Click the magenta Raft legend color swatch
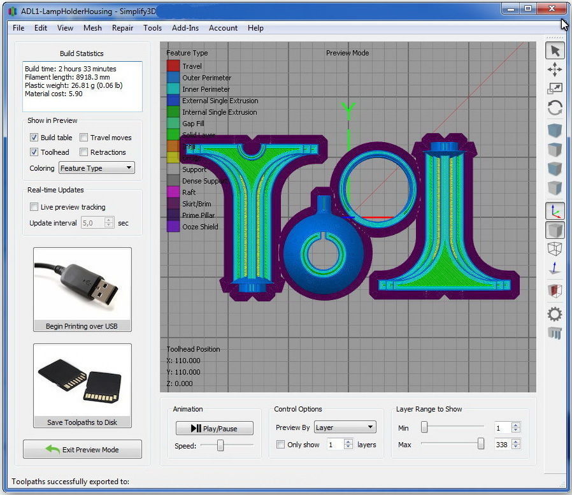 [x=173, y=192]
